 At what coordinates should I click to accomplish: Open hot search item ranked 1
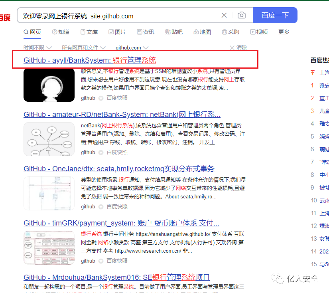click(x=324, y=85)
